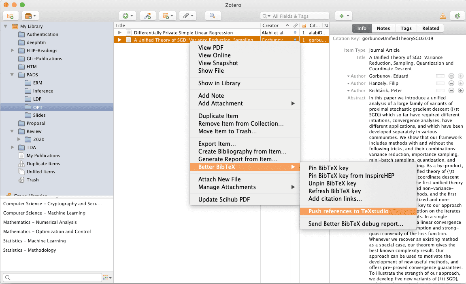
Task: Click the sync warning triangle icon
Action: pyautogui.click(x=443, y=16)
